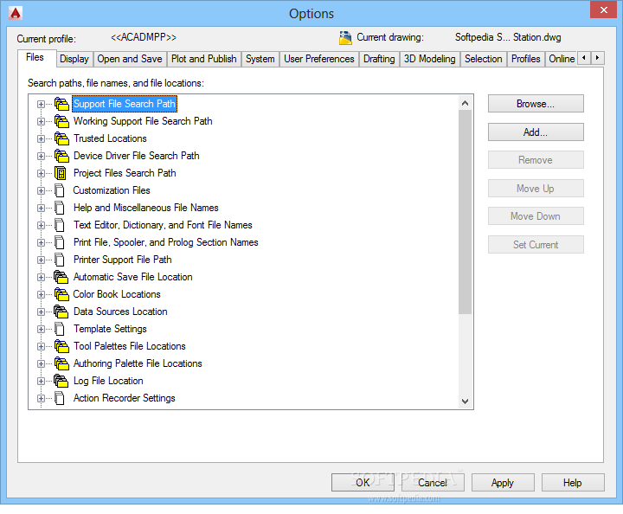
Task: Click the Template Settings document icon
Action: point(60,329)
